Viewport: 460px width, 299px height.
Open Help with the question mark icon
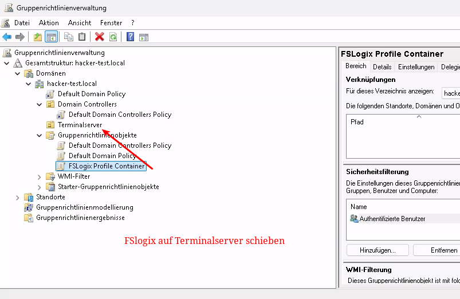coord(131,37)
